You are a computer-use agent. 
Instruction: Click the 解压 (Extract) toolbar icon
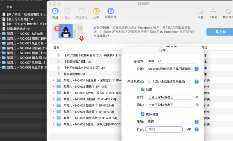click(67, 11)
